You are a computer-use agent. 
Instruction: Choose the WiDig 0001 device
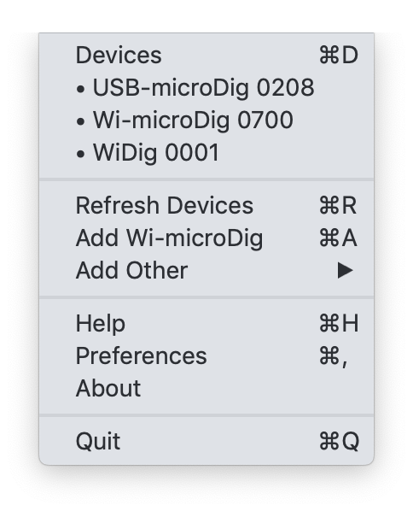point(206,152)
